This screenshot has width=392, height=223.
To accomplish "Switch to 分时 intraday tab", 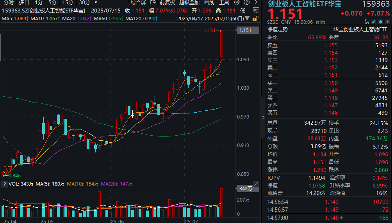I will [x=9, y=2].
